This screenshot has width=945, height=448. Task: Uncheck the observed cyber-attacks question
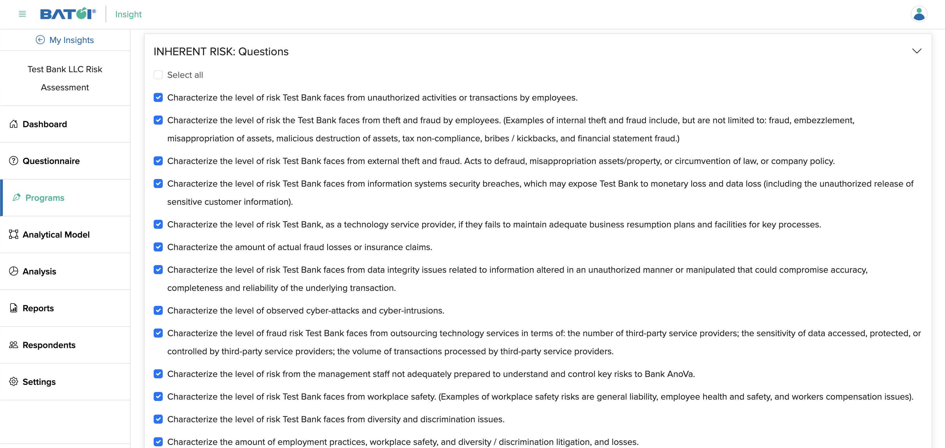click(158, 310)
